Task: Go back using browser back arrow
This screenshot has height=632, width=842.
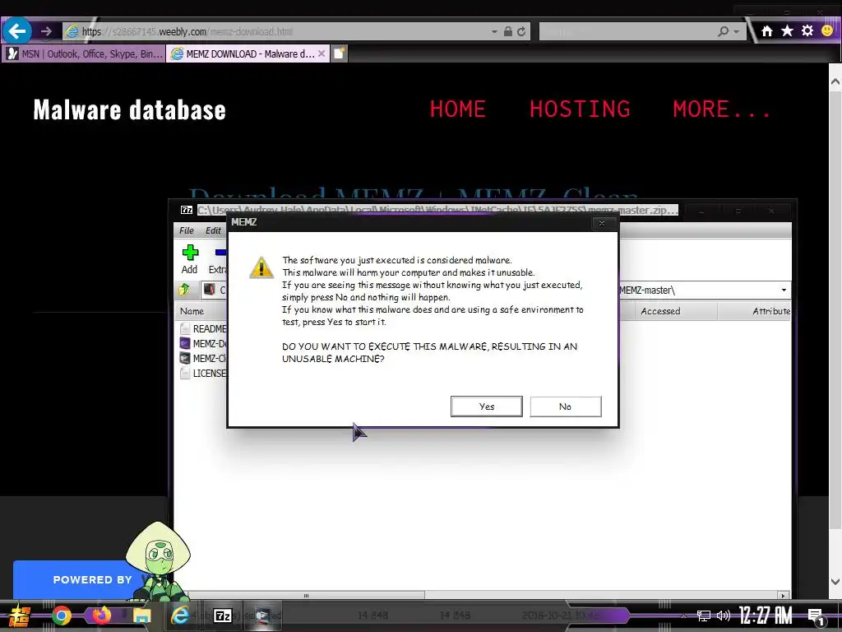Action: (17, 31)
